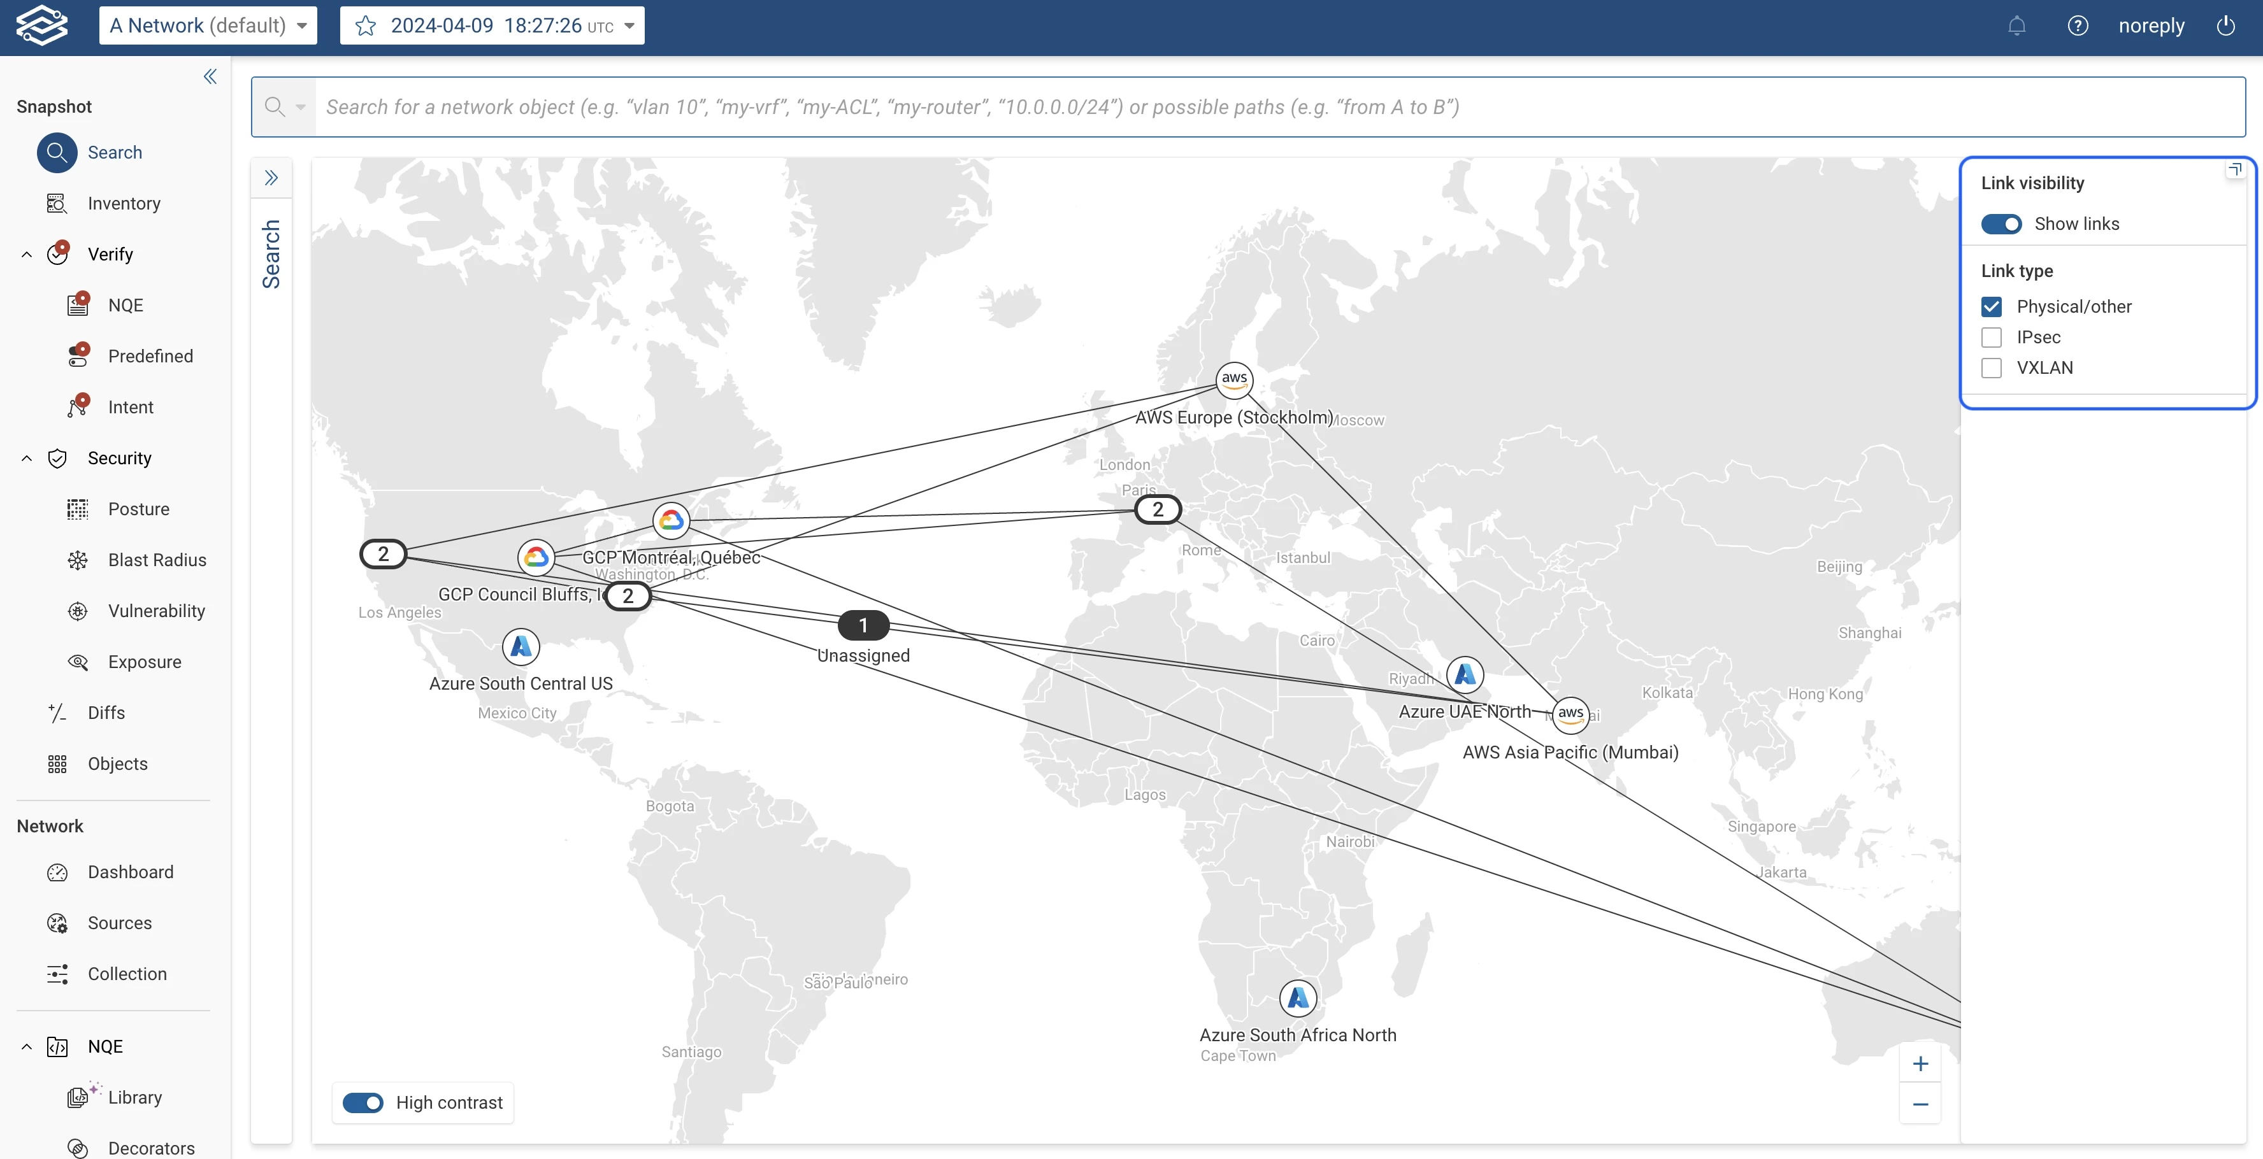Turn off the Show links toggle
2263x1159 pixels.
[2001, 224]
